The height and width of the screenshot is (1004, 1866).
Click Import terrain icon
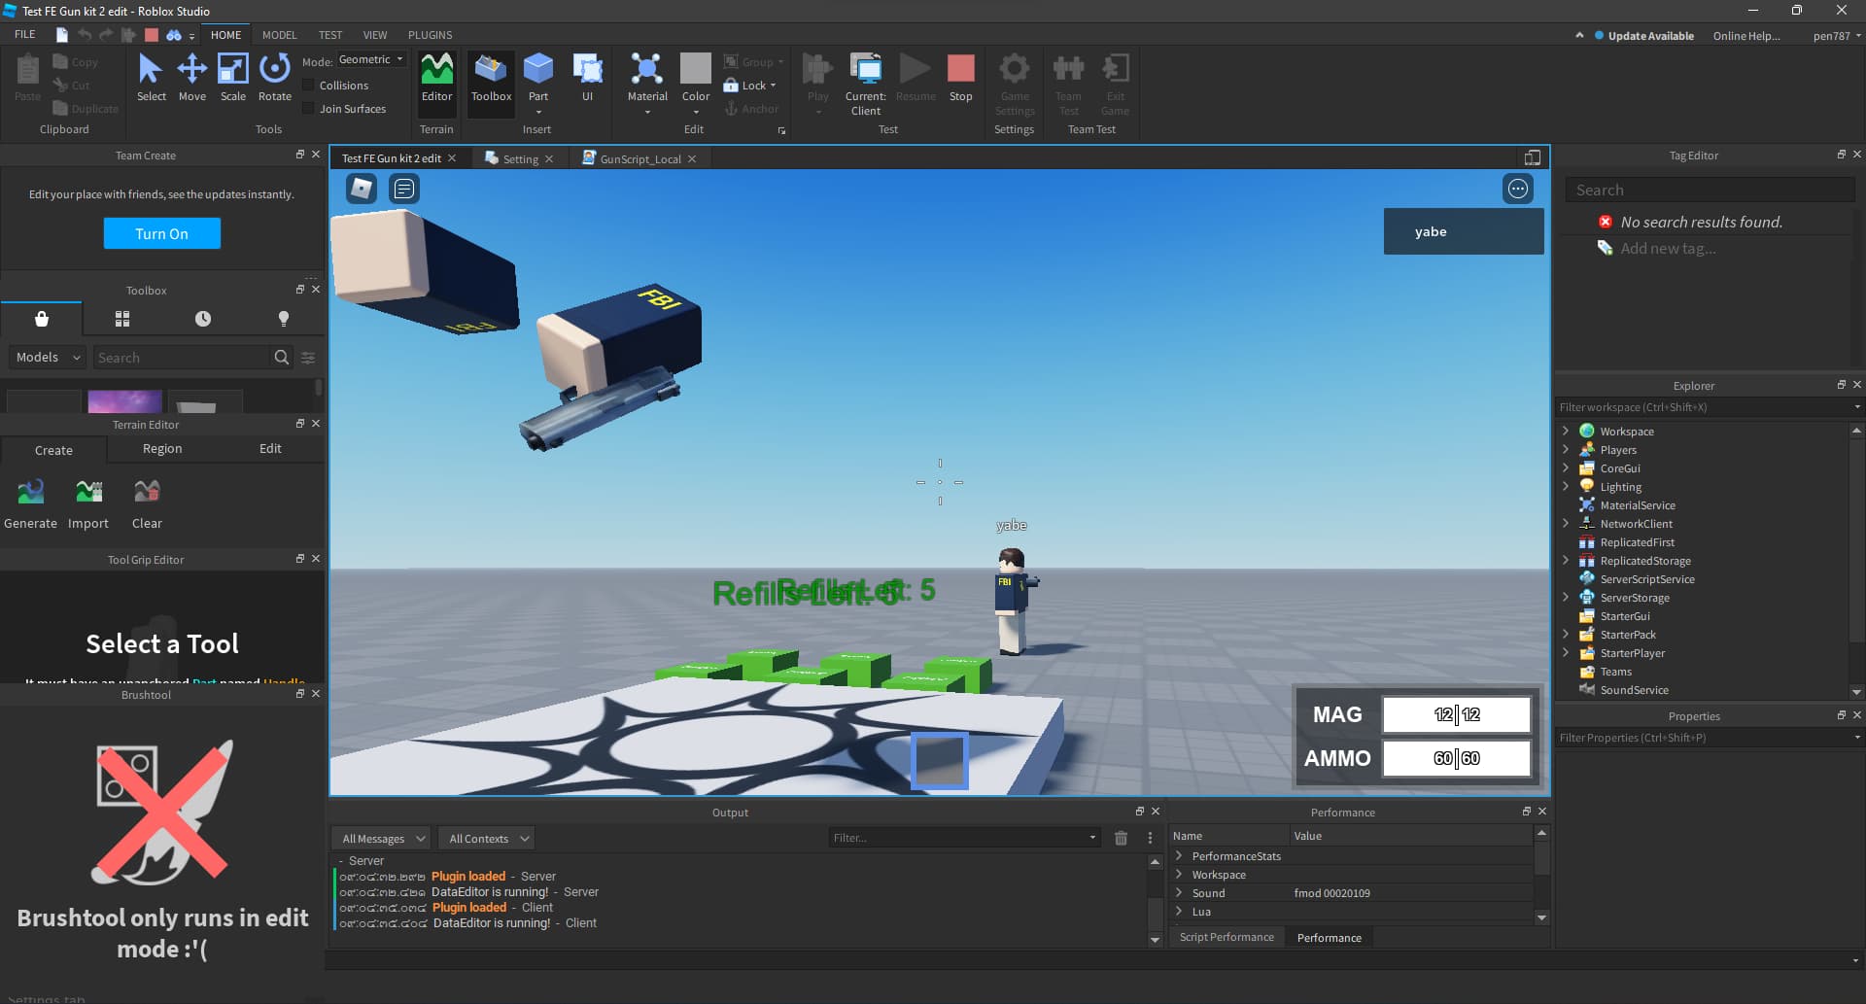point(88,492)
